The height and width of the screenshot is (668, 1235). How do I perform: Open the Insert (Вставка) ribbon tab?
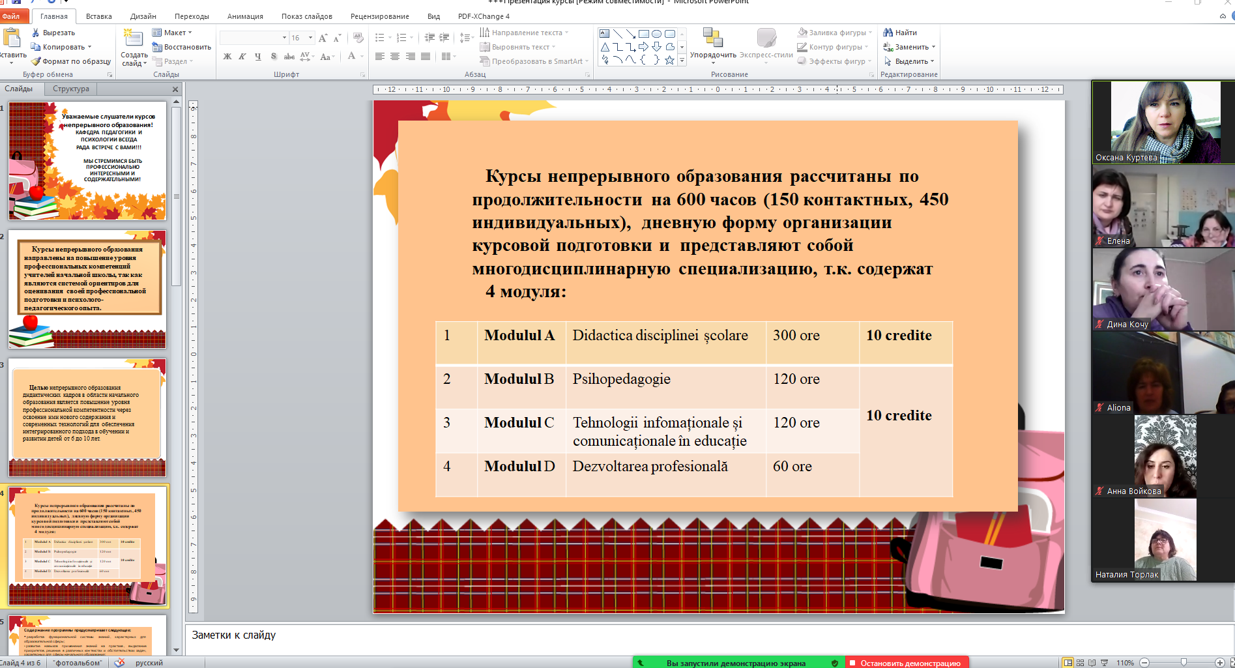98,16
